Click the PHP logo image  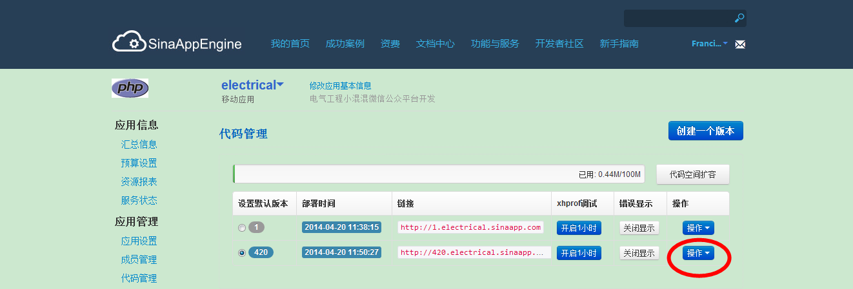(x=130, y=88)
